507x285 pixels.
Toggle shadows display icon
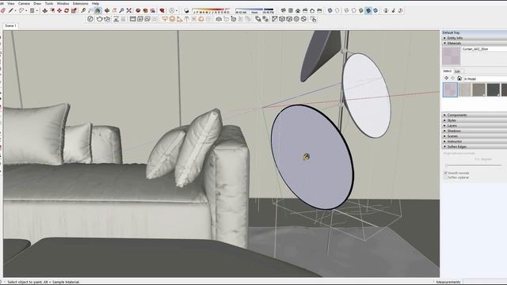(x=186, y=10)
